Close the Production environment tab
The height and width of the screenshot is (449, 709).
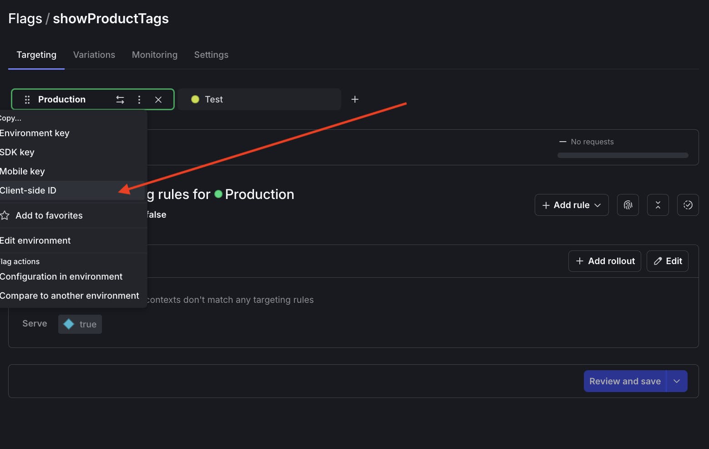coord(158,99)
